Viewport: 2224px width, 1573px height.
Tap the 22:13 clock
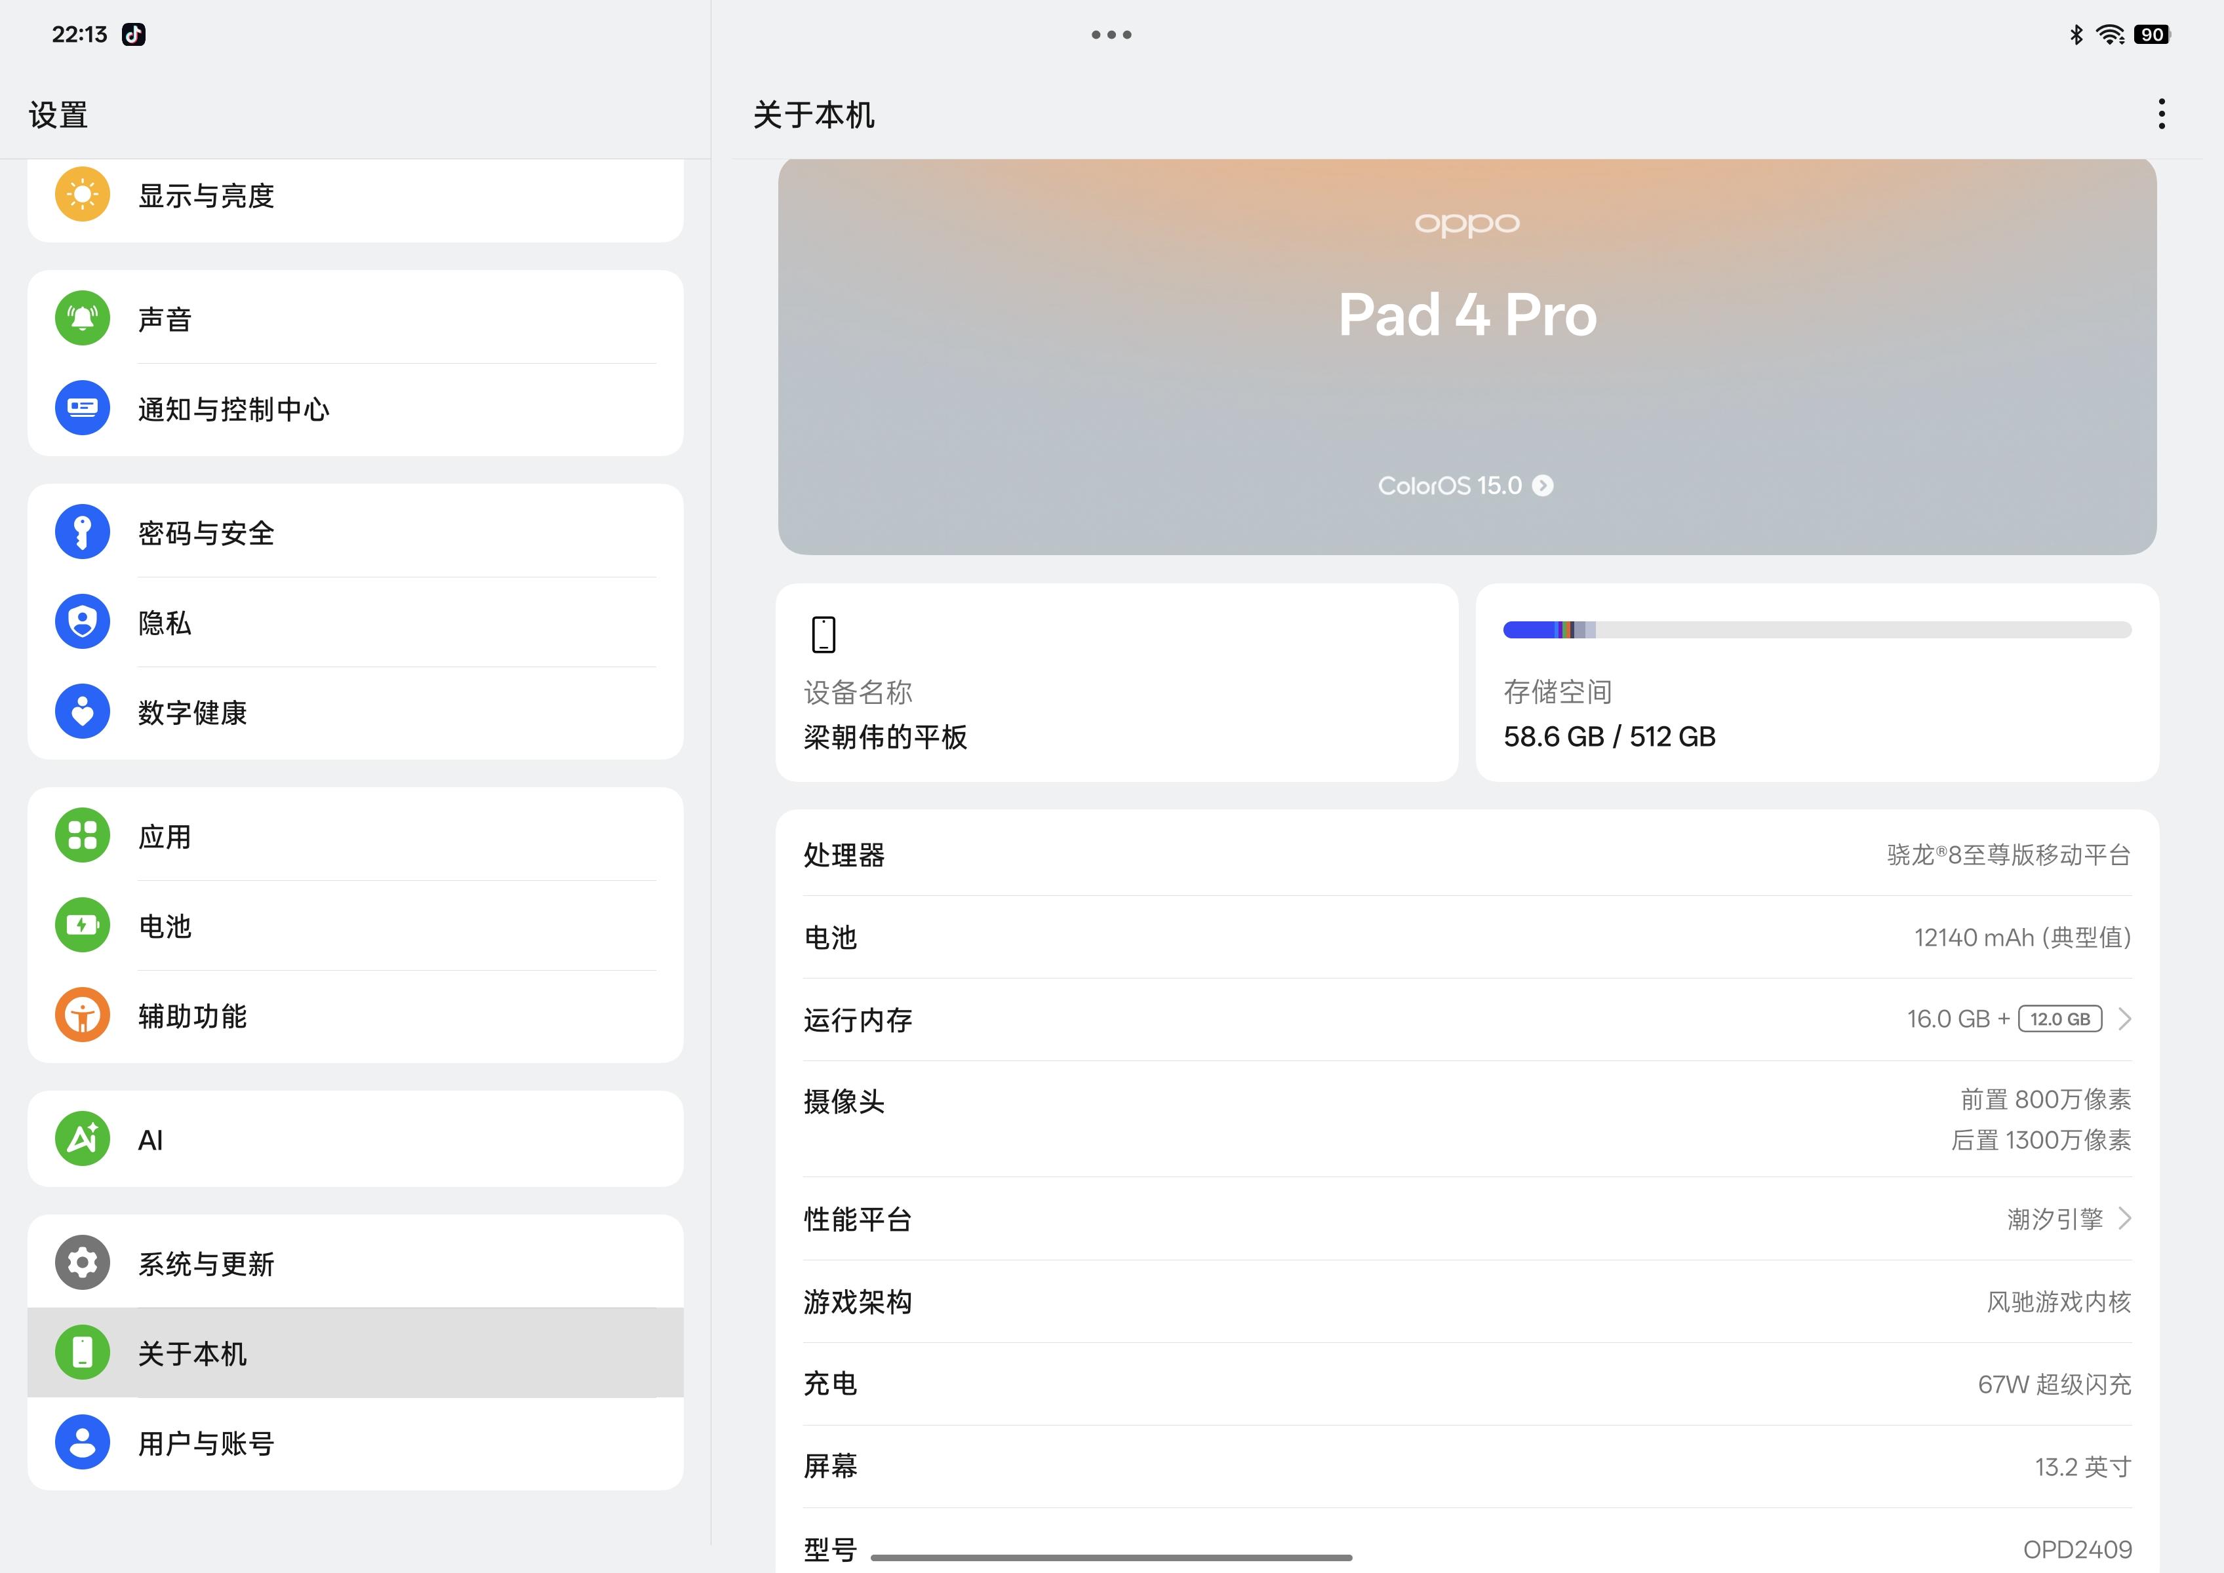point(79,35)
